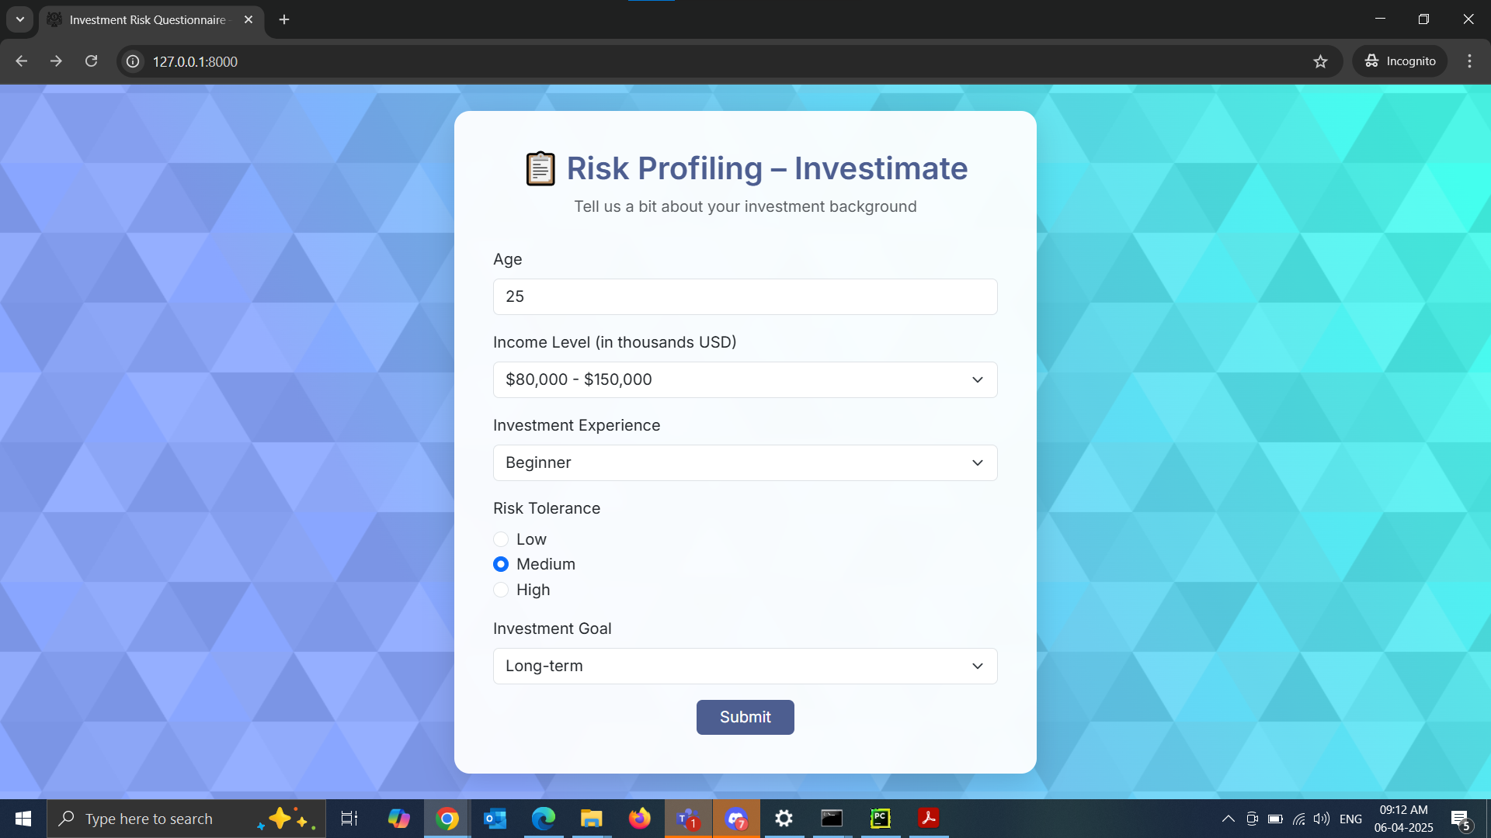Open a new tab with the plus icon
Viewport: 1491px width, 838px height.
click(x=284, y=19)
